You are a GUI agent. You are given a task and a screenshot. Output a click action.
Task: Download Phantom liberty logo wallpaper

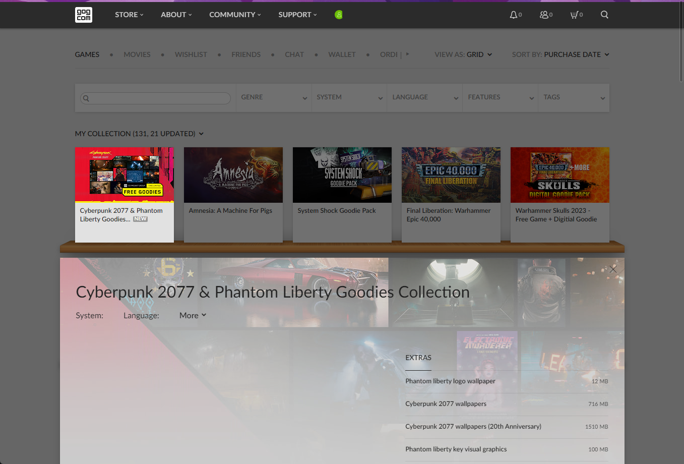pyautogui.click(x=507, y=381)
